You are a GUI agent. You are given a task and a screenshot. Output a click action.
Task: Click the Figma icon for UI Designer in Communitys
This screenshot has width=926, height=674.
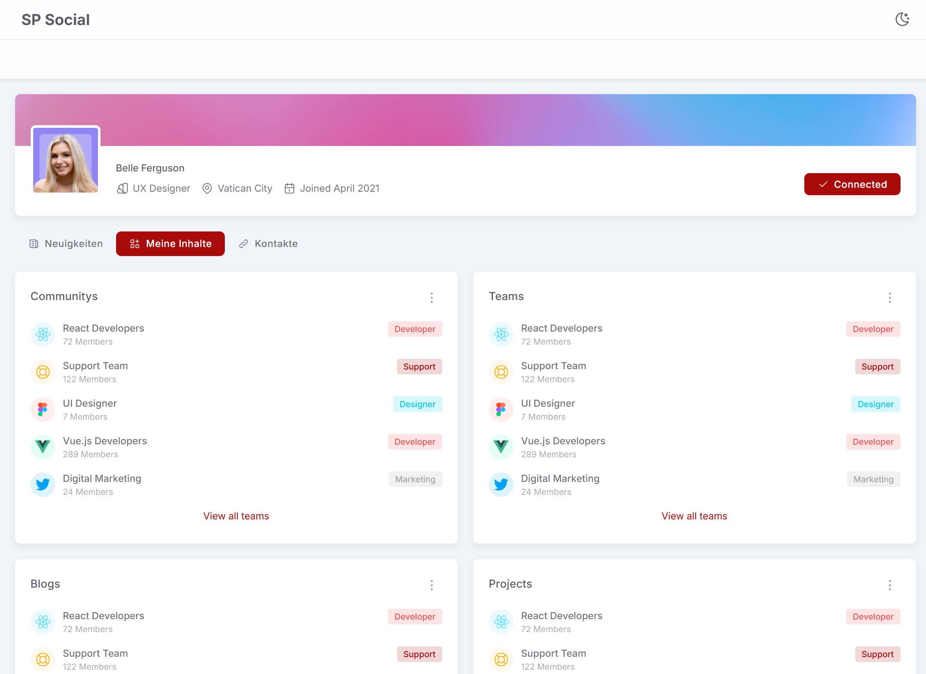43,409
